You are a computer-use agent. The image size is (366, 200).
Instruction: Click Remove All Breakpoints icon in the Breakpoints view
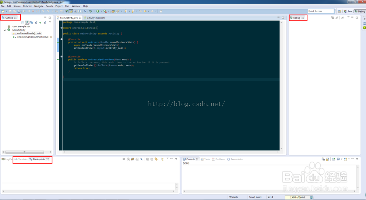click(128, 159)
